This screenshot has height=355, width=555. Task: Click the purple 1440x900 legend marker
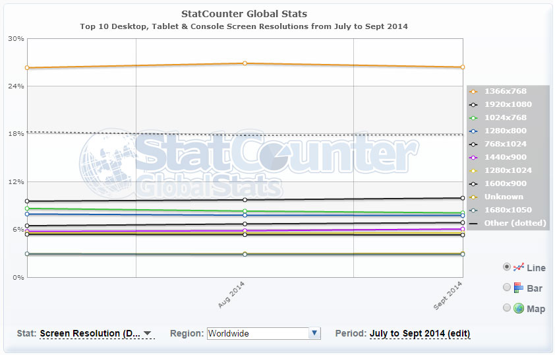[473, 158]
